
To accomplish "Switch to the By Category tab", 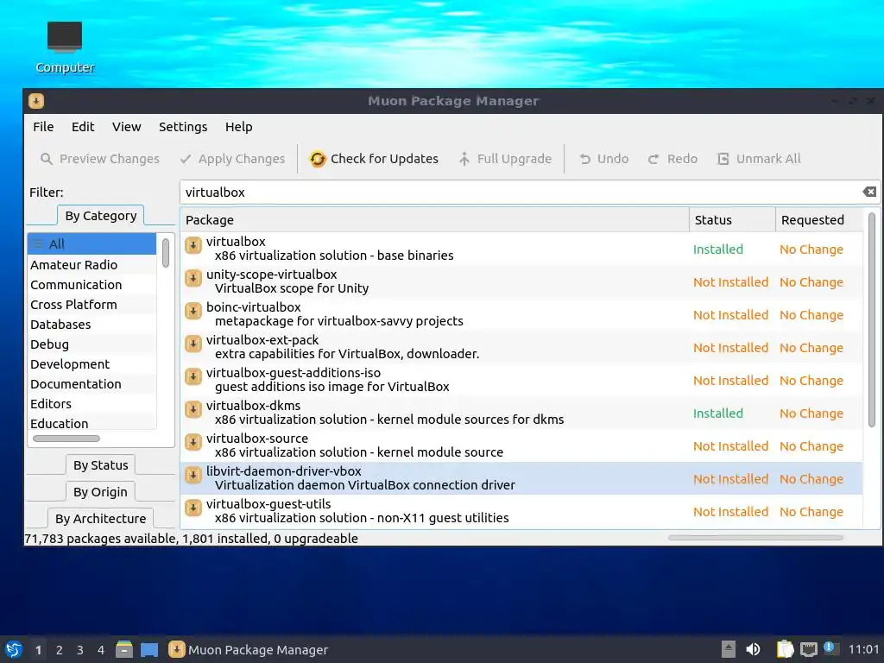I will (x=101, y=216).
